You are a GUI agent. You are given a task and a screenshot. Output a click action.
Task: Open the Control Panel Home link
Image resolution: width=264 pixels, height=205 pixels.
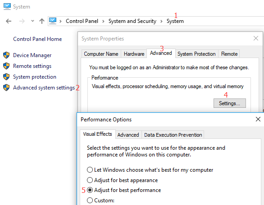[37, 39]
